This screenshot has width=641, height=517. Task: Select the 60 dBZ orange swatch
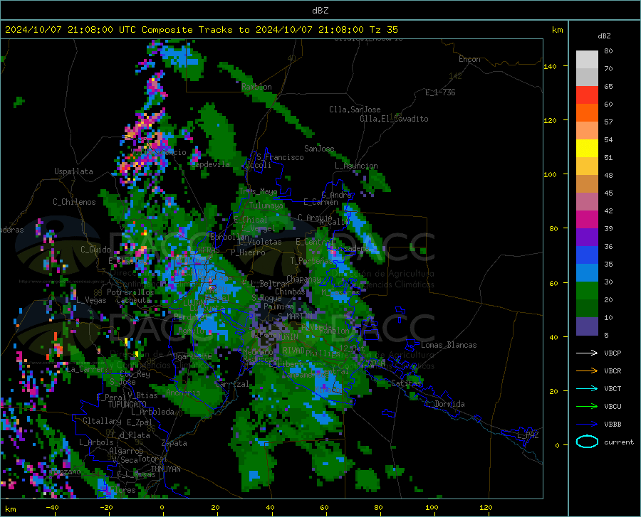click(x=587, y=113)
